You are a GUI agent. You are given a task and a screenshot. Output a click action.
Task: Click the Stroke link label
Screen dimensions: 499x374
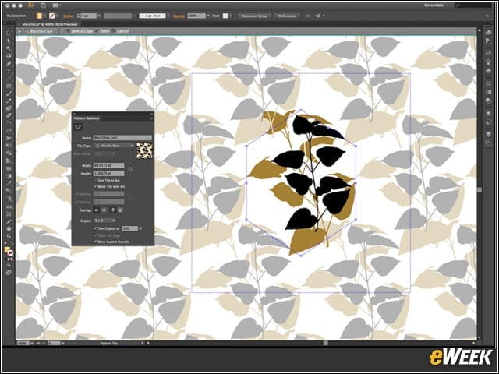tap(68, 16)
